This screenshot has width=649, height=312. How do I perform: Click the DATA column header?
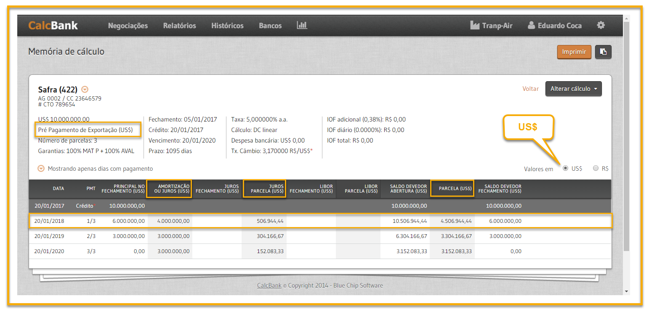click(59, 188)
